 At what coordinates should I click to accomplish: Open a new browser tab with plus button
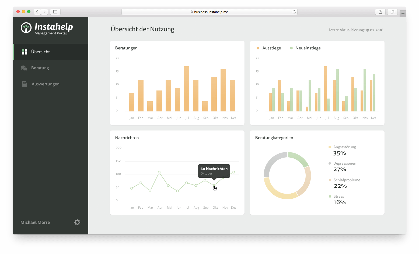[403, 13]
